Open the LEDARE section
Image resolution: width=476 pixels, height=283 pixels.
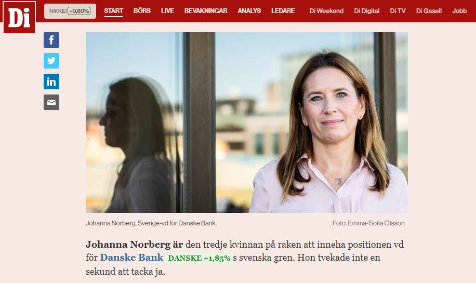coord(283,11)
